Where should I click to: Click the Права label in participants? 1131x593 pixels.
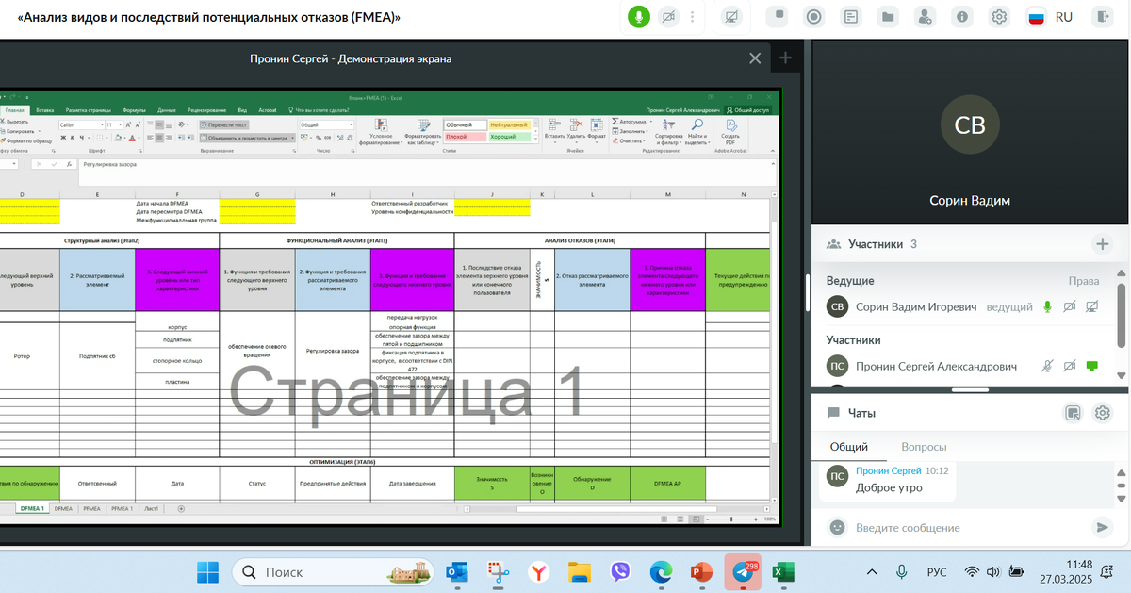[x=1084, y=281]
